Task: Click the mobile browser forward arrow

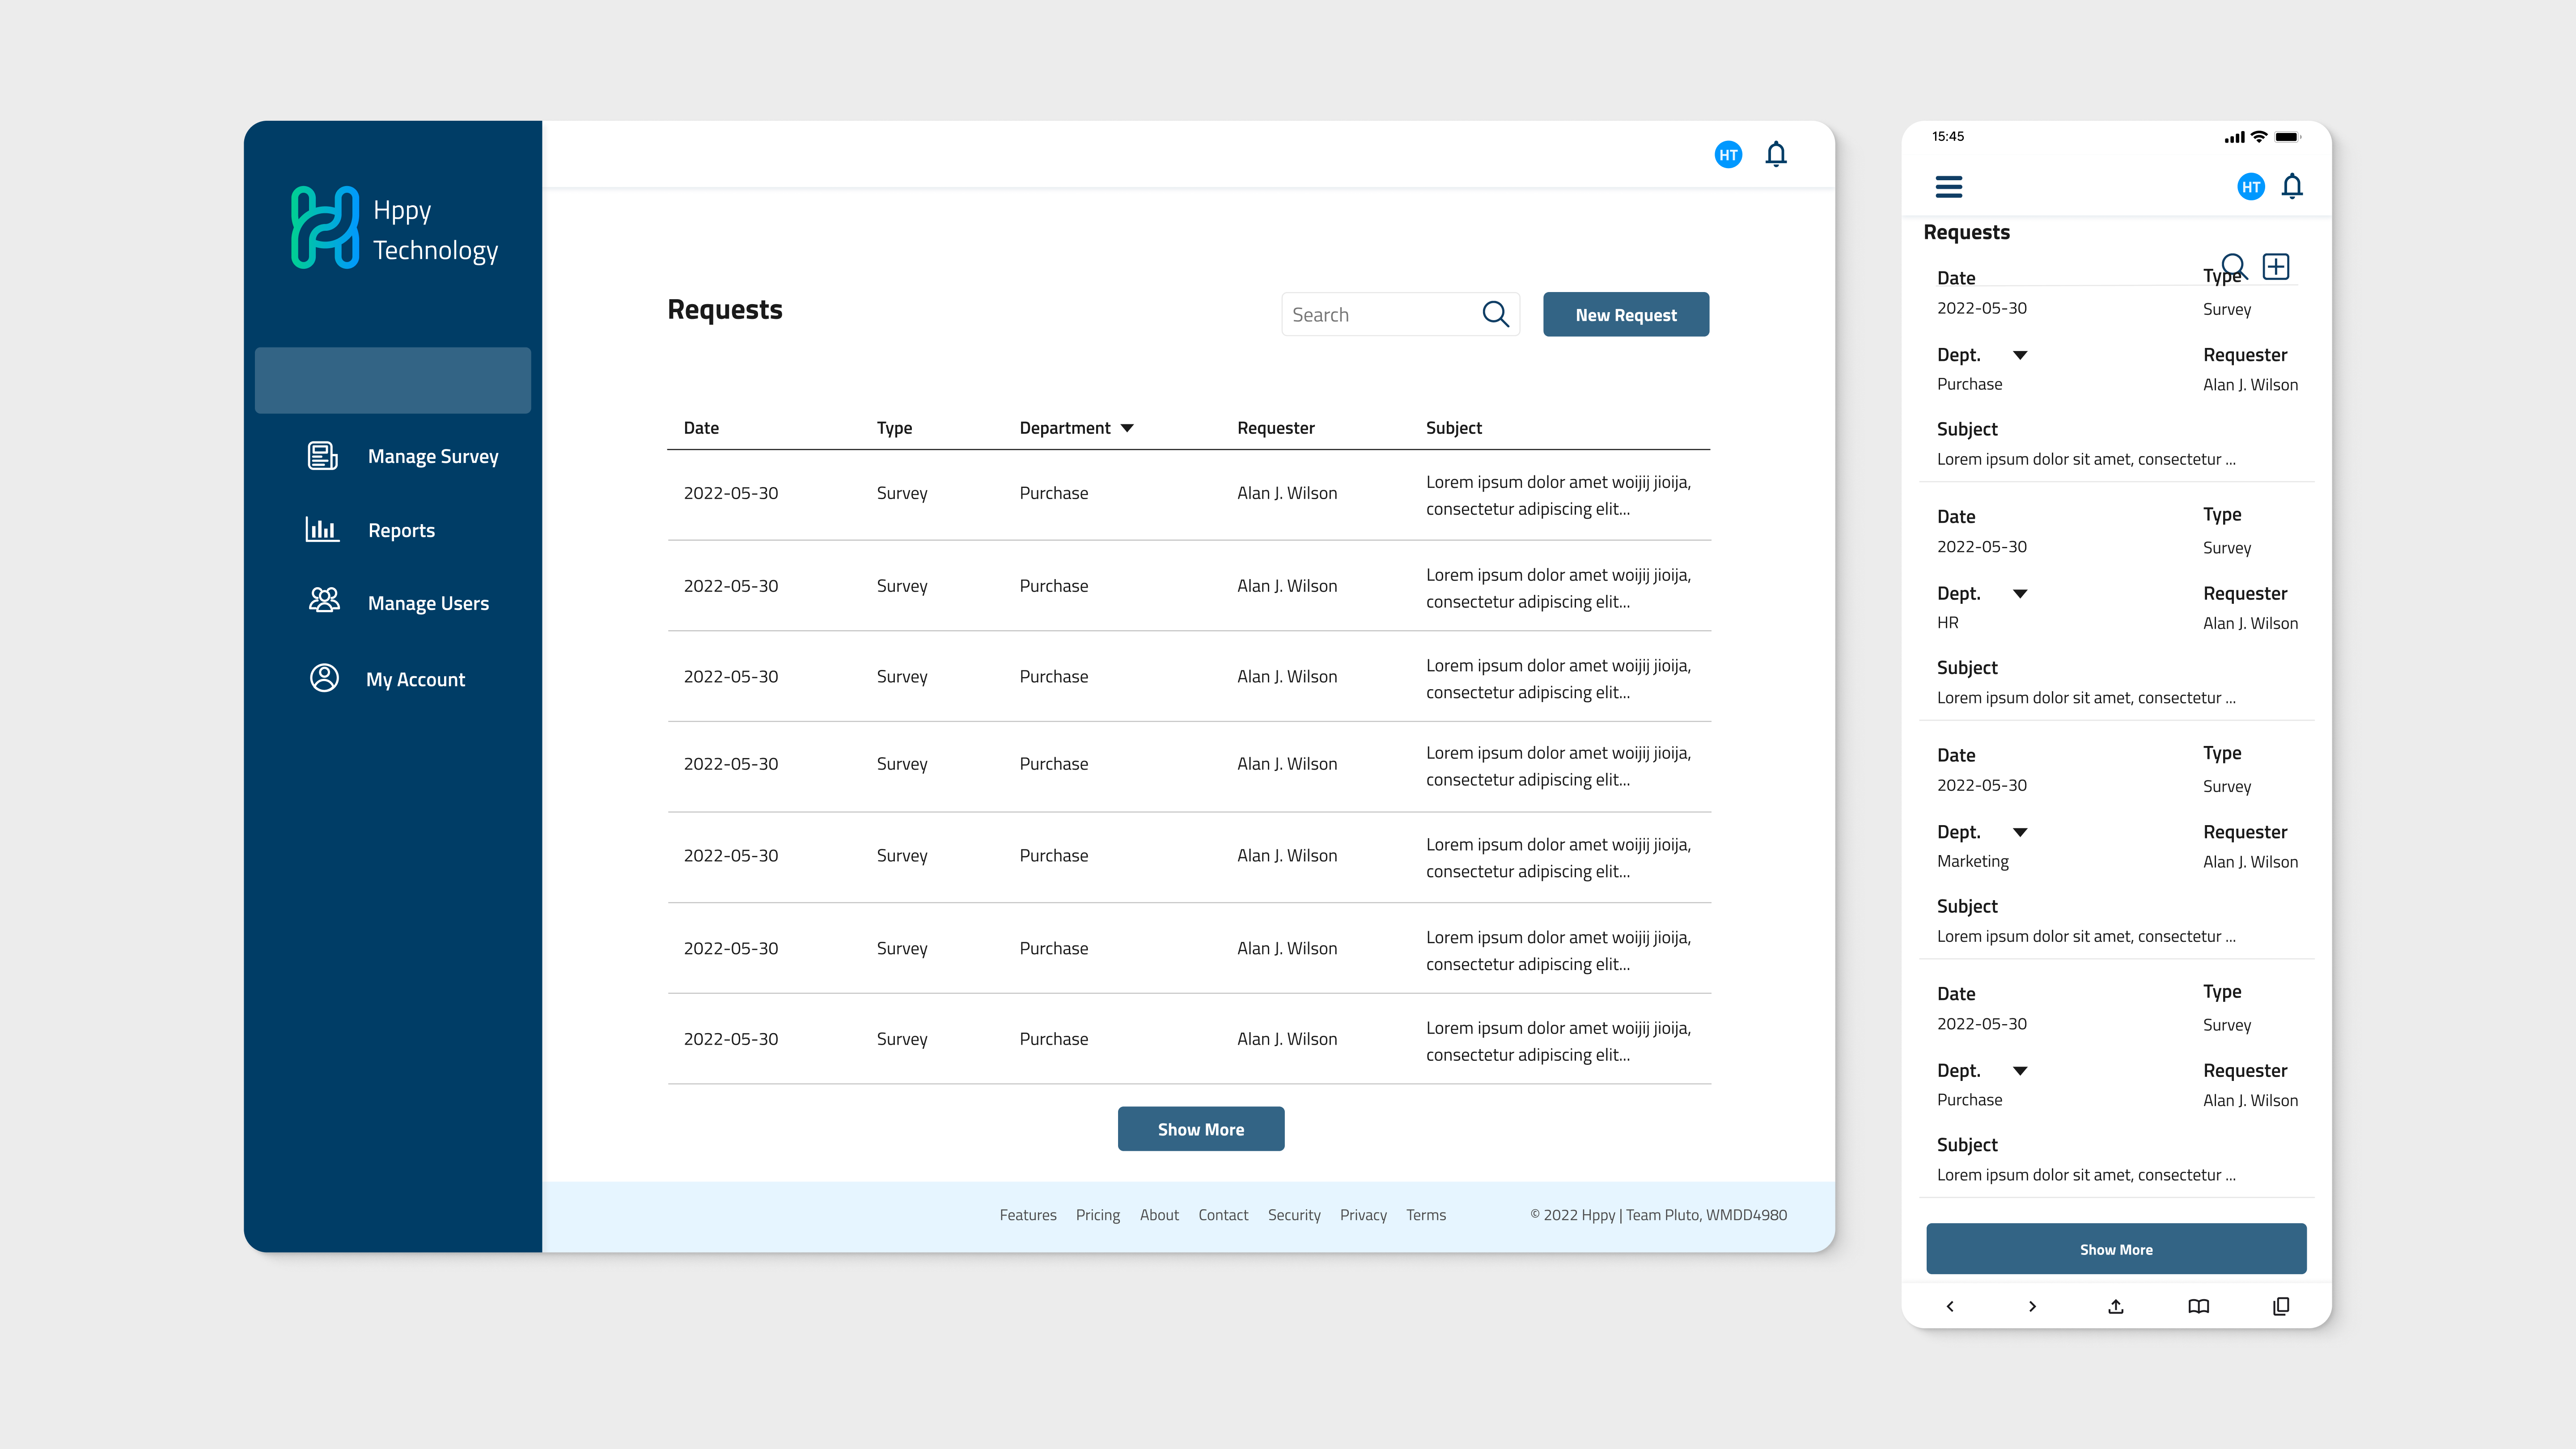Action: tap(2032, 1306)
